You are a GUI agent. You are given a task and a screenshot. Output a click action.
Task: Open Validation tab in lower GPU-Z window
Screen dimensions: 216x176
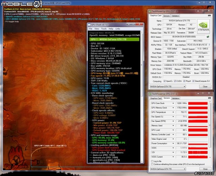point(175,98)
